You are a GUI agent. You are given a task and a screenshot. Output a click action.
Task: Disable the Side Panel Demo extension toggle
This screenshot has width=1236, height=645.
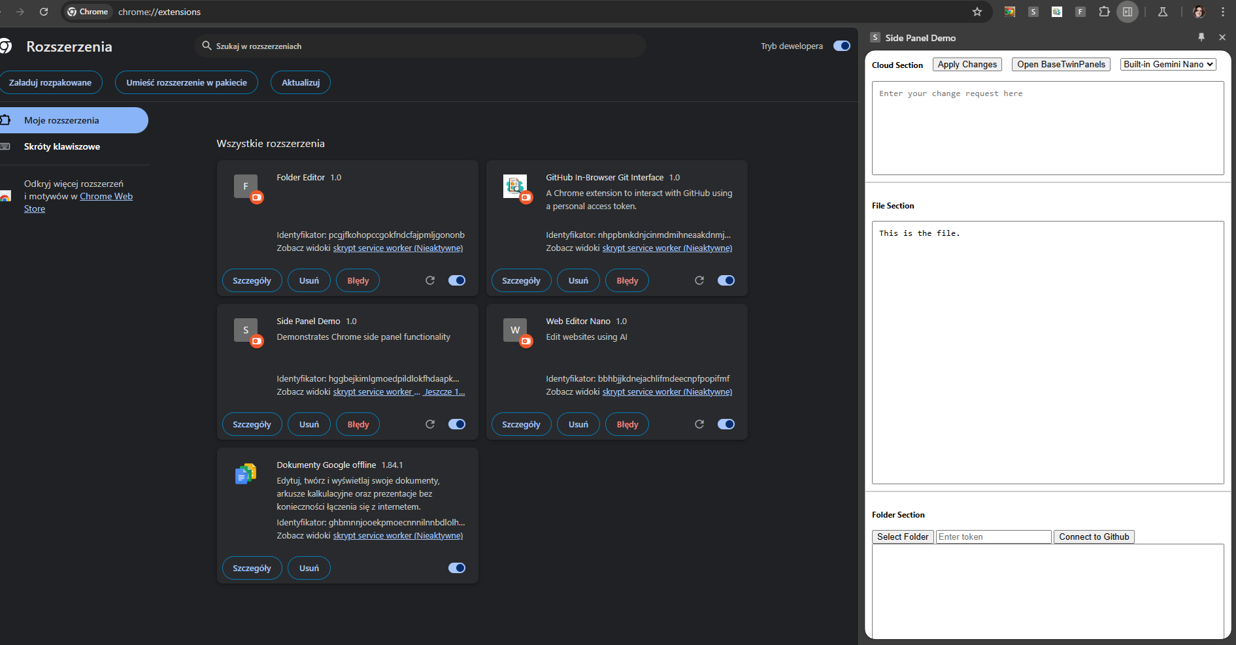click(457, 424)
